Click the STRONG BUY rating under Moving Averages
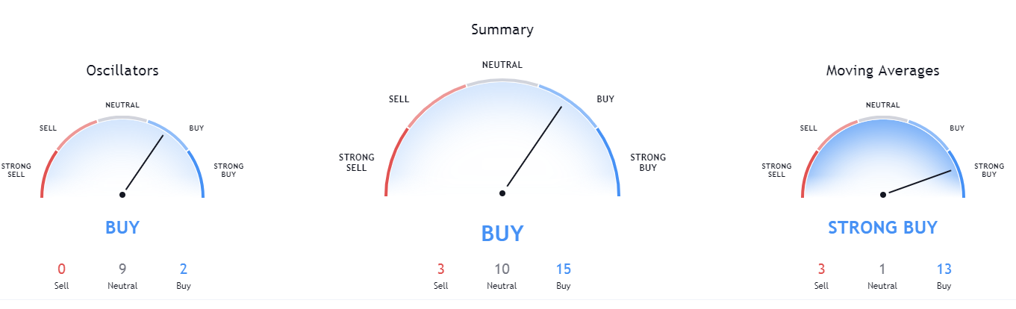1016x309 pixels. 882,228
